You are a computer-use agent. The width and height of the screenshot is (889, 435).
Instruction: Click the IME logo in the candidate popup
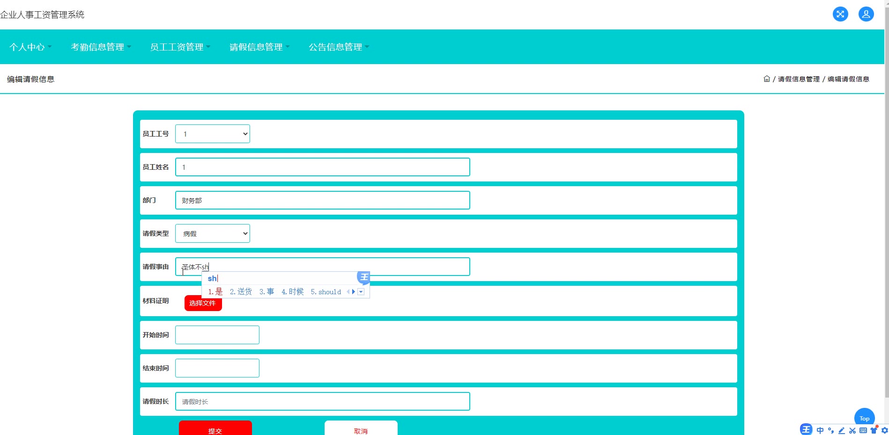[x=364, y=277]
